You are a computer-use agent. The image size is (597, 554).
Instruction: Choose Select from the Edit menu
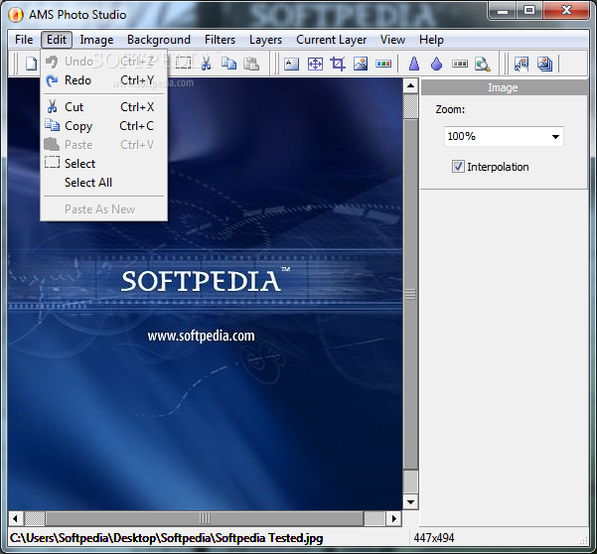(103, 163)
